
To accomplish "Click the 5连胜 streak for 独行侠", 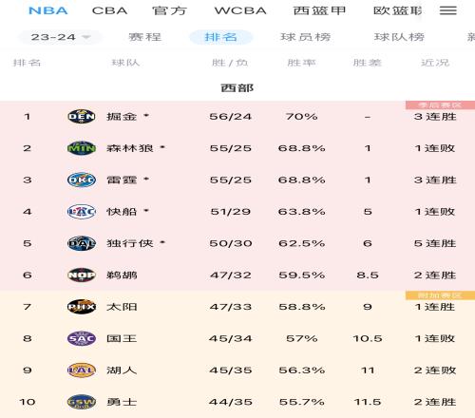I will point(435,243).
